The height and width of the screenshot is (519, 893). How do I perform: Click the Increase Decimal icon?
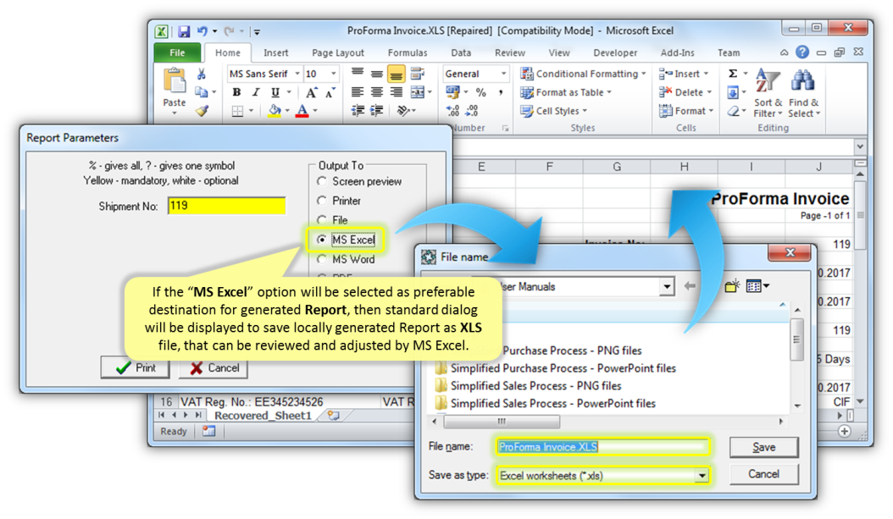click(452, 111)
